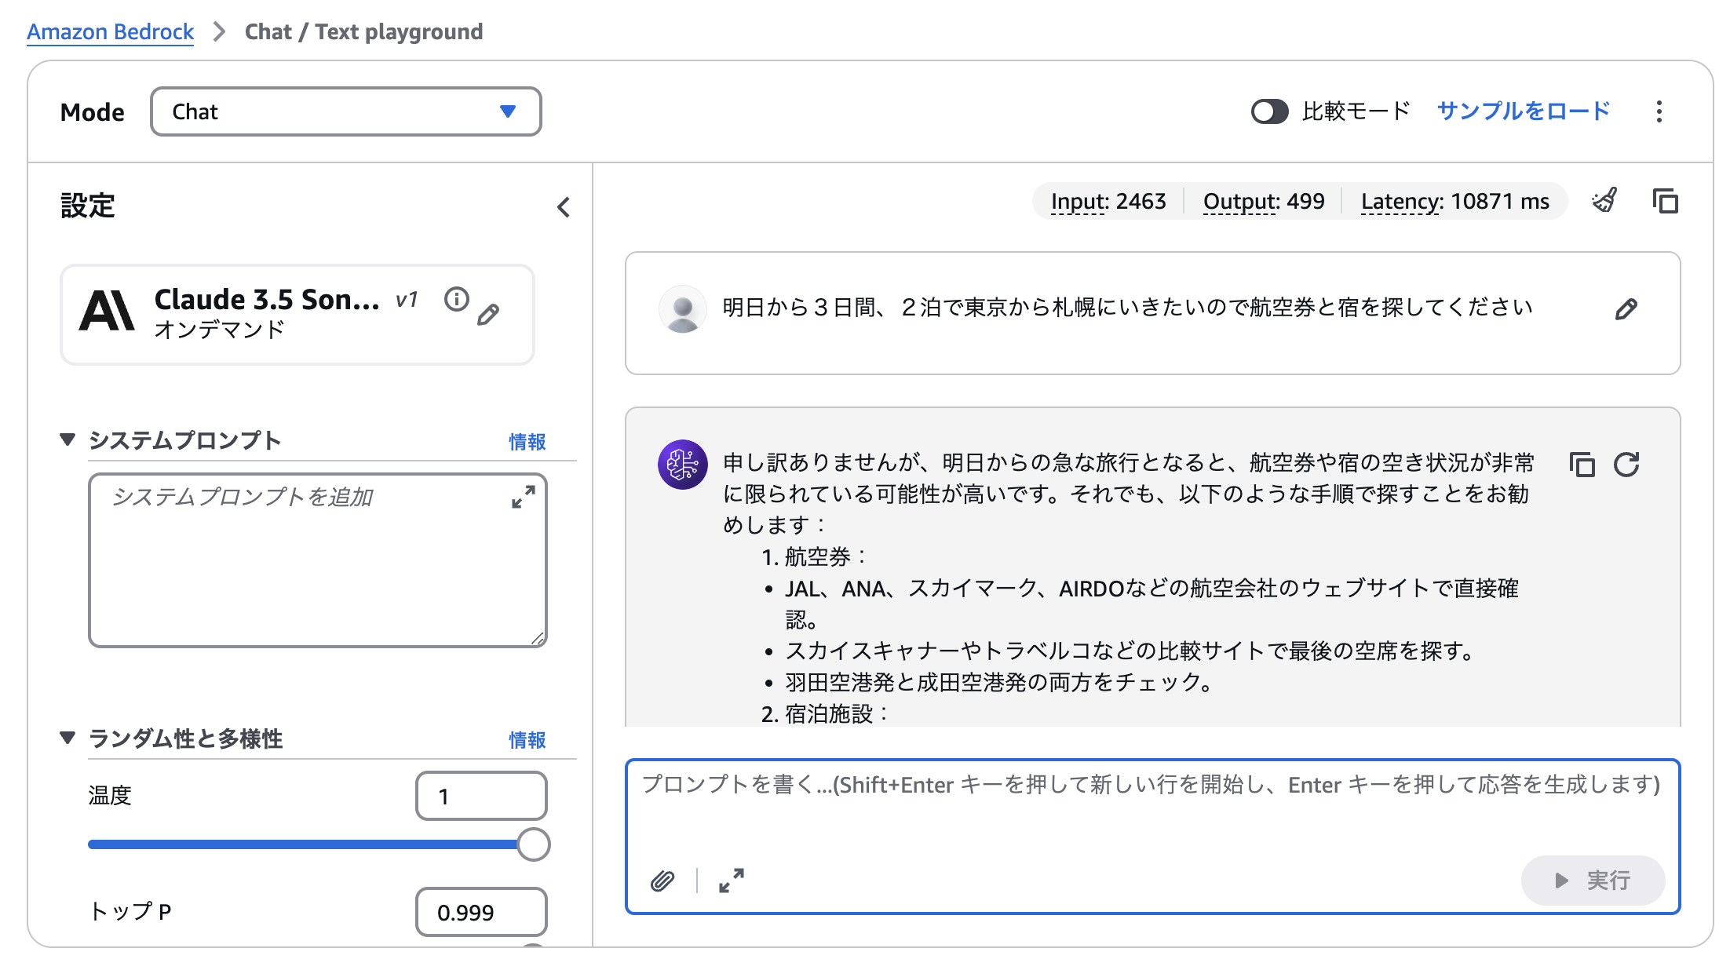The image size is (1730, 970).
Task: Click サンプルをロード link
Action: coord(1523,111)
